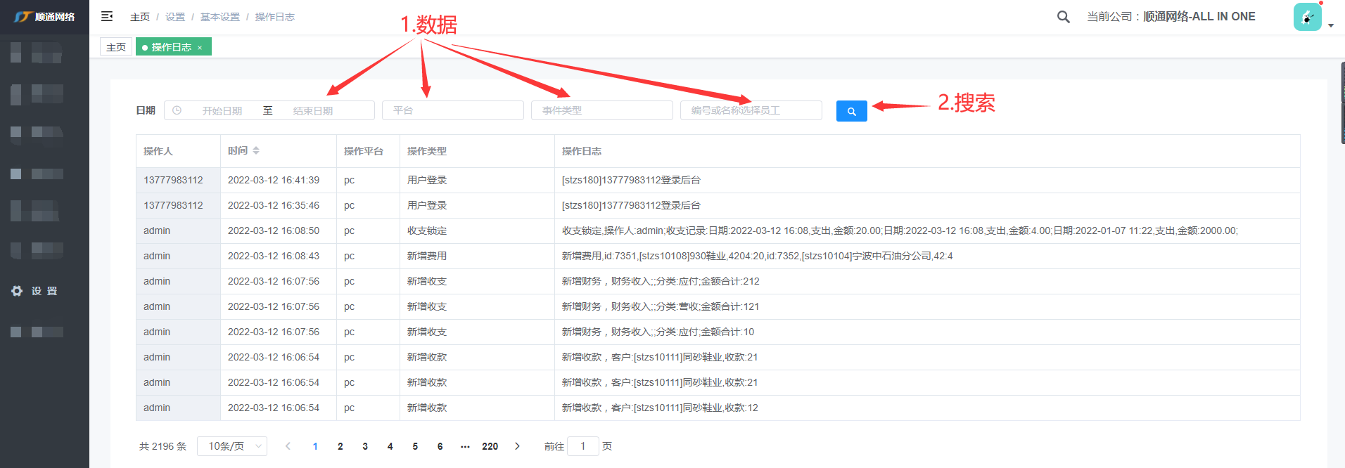Open global search magnifier in header
The width and height of the screenshot is (1345, 468).
click(1063, 17)
